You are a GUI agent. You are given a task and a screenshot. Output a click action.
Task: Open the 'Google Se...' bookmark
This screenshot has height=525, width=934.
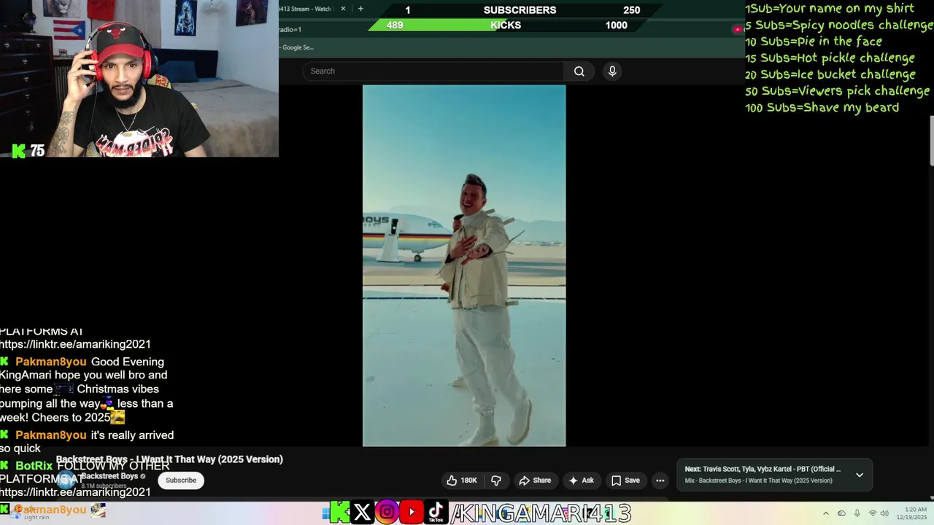(x=297, y=47)
